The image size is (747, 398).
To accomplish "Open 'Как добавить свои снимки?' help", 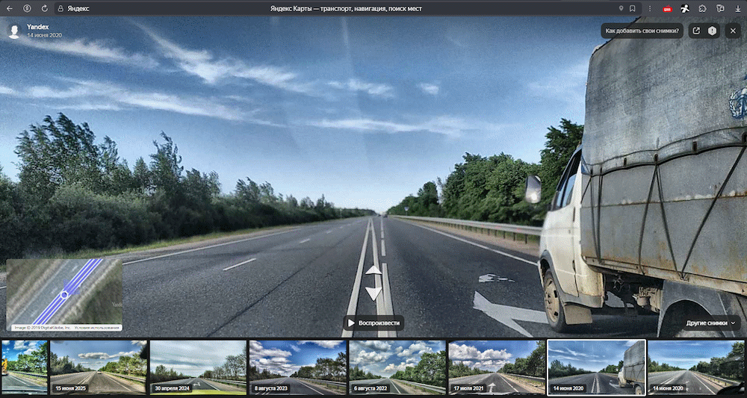I will (642, 31).
